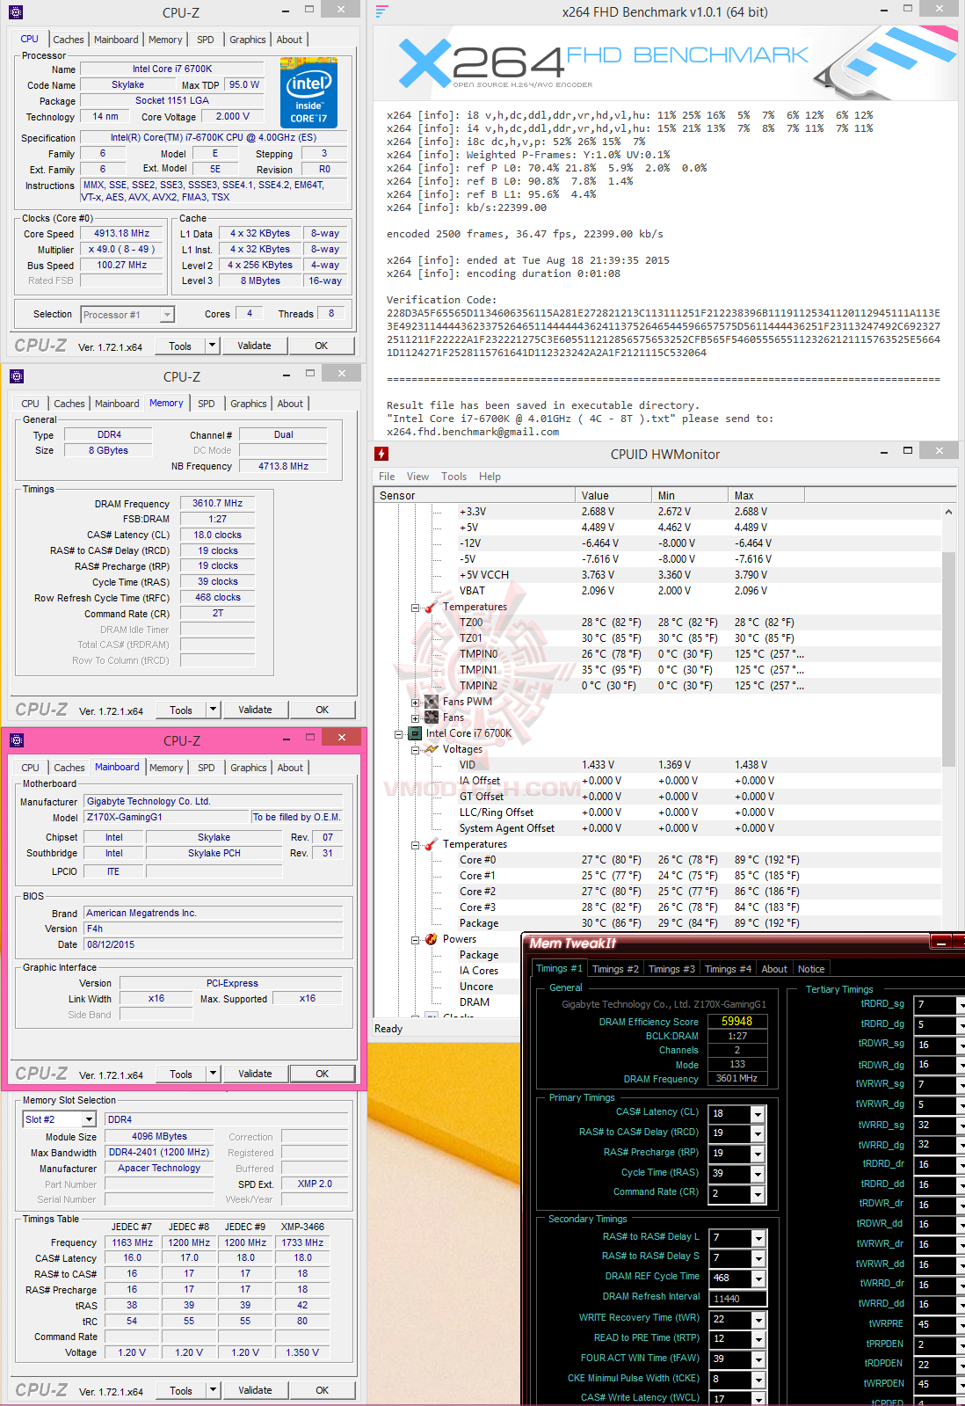Open the About tab in MemTweakIt
Viewport: 965px width, 1406px height.
pos(774,969)
